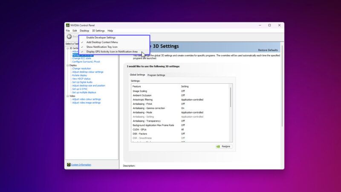Uncheck Show Notification Tray Icon
Viewport: 341px width, 192px height.
(x=102, y=47)
